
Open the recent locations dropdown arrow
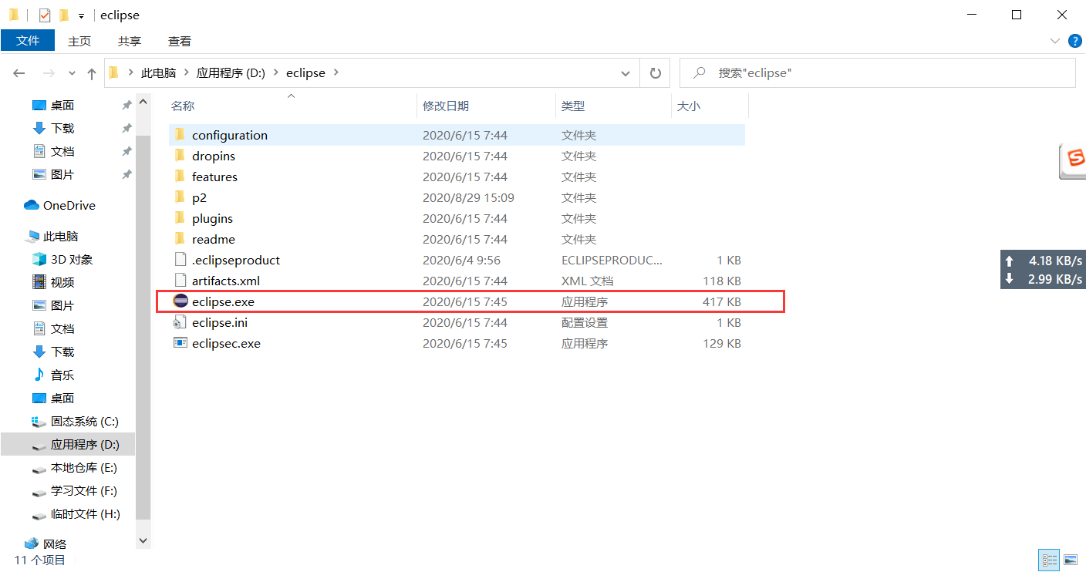pos(73,73)
